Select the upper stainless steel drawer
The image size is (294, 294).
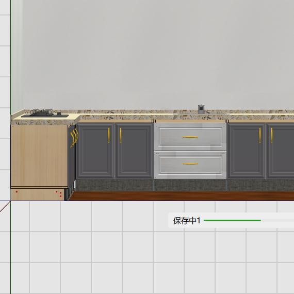[x=190, y=137]
